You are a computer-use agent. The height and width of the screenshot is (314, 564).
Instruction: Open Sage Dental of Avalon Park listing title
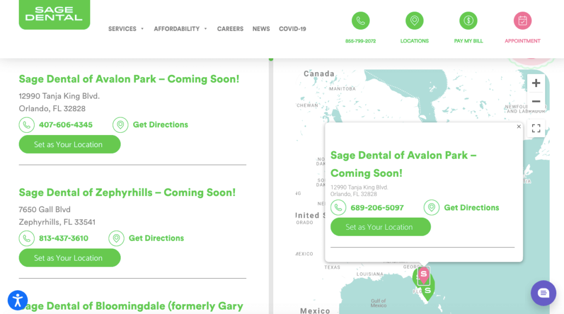[x=129, y=79]
